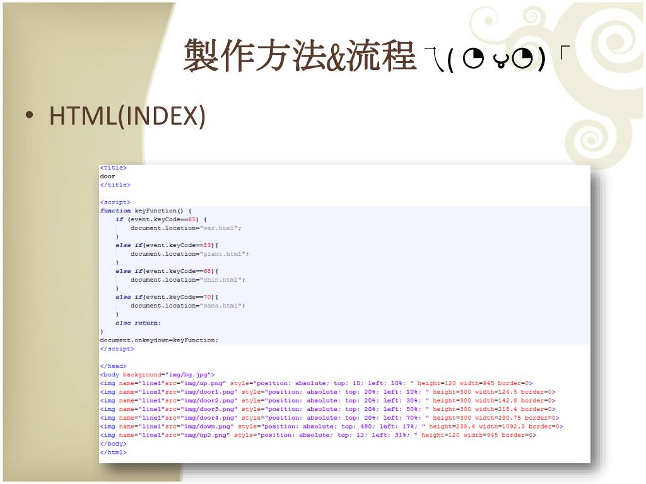Click the closing "</title>" tag line
Viewport: 646px width, 484px height.
[115, 185]
